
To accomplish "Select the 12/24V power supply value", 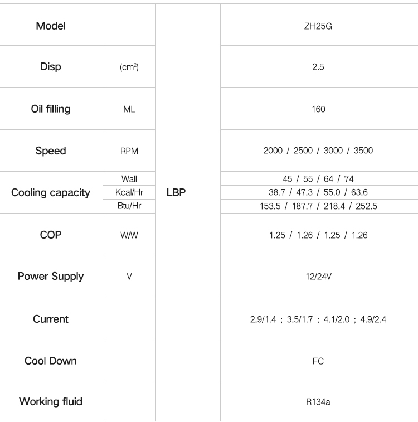I will click(x=318, y=276).
